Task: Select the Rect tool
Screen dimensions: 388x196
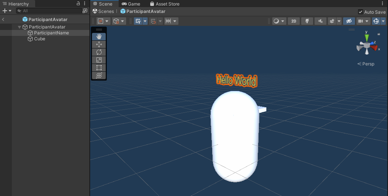Action: pyautogui.click(x=99, y=68)
